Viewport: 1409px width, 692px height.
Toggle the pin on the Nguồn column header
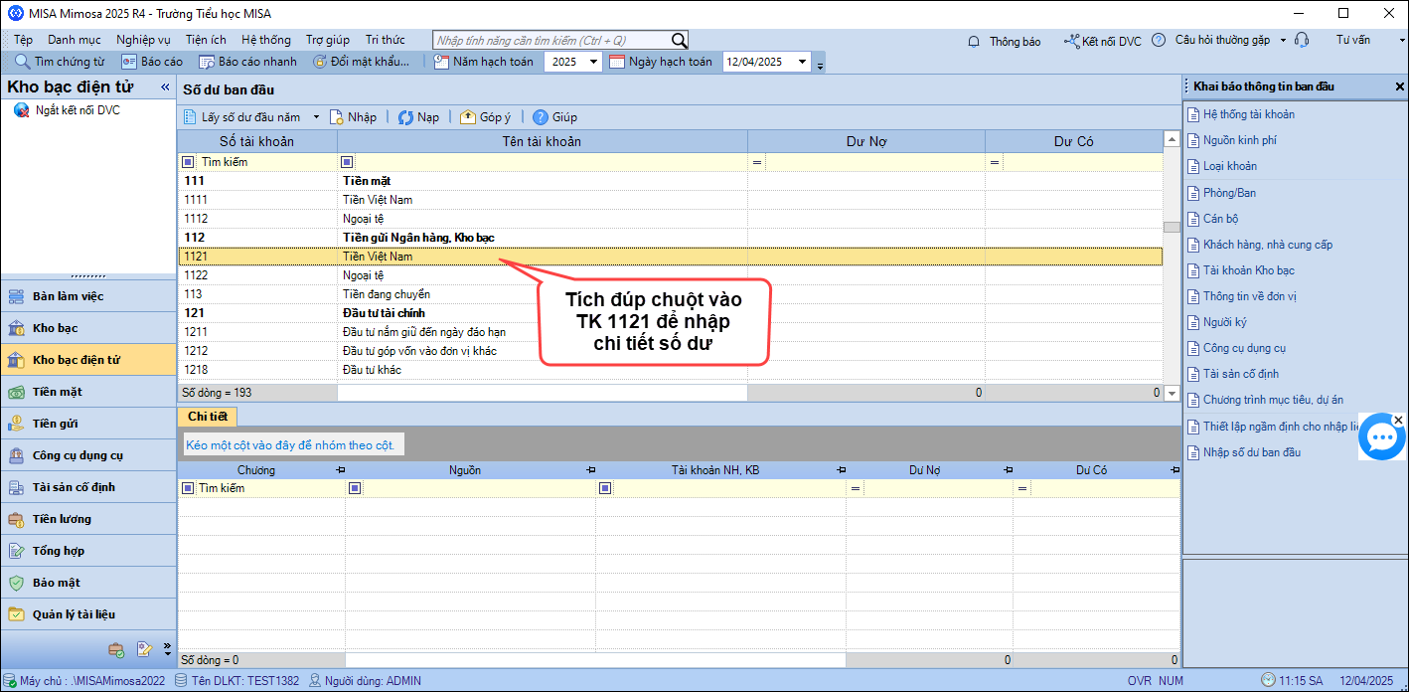tap(591, 470)
